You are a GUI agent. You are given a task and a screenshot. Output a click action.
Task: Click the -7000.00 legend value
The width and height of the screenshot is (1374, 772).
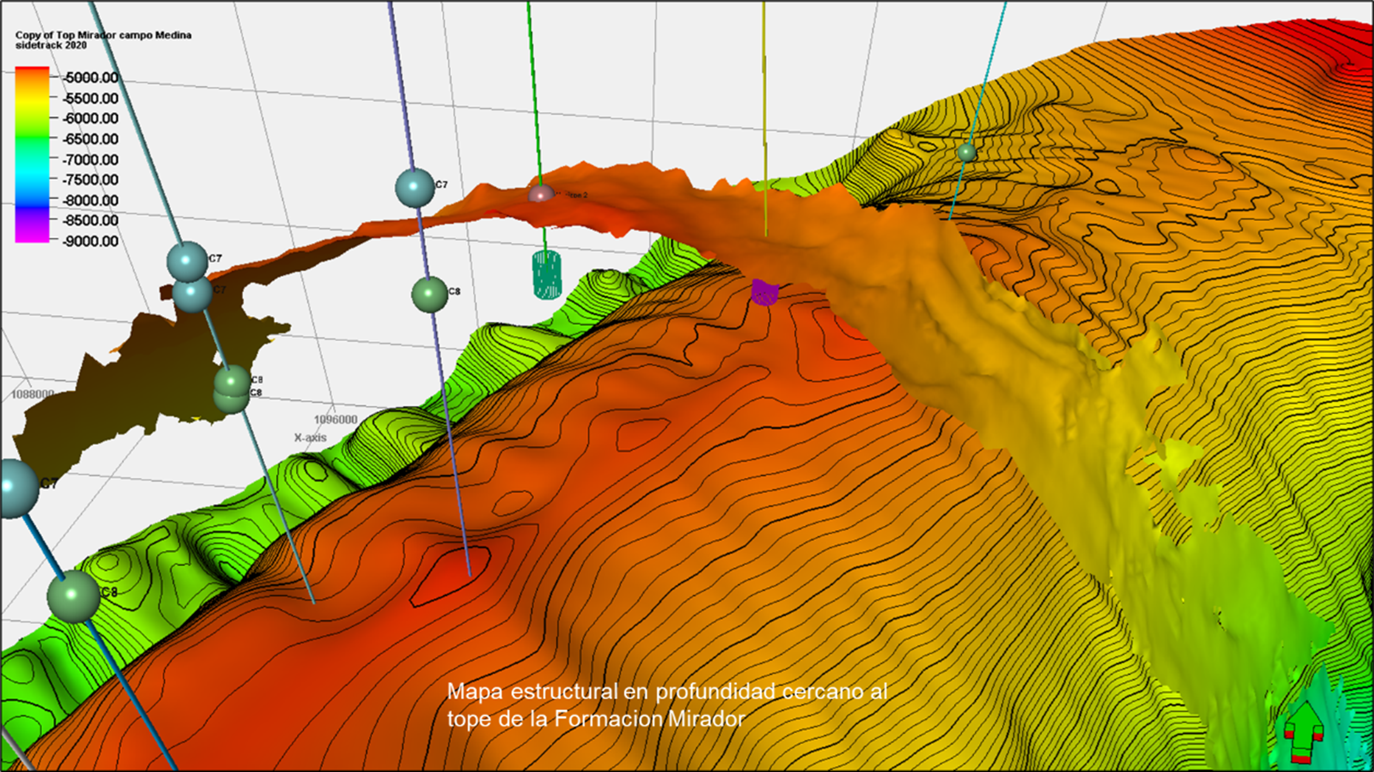tap(90, 159)
